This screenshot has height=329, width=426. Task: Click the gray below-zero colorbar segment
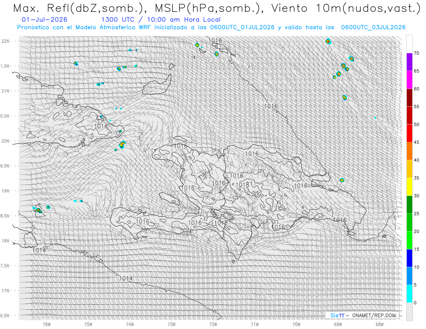pos(409,312)
